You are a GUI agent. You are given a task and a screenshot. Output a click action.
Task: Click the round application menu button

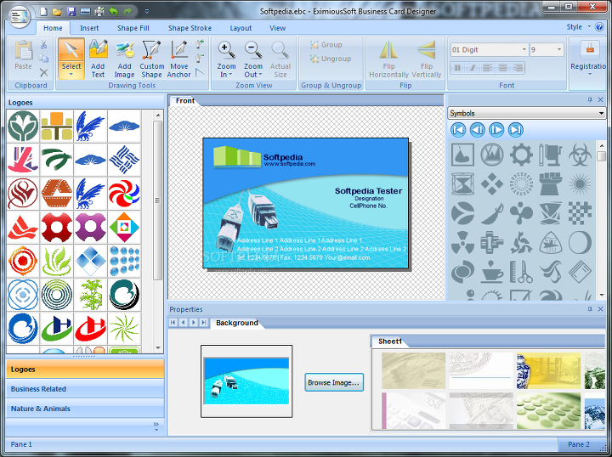(x=20, y=16)
